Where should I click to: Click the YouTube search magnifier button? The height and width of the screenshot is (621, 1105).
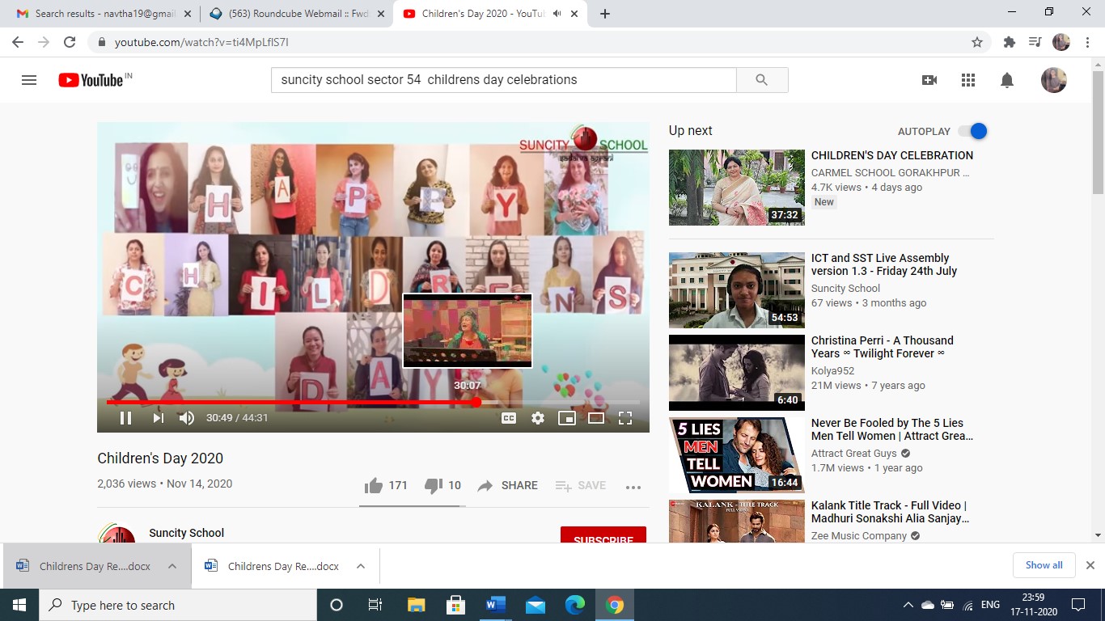click(x=761, y=80)
